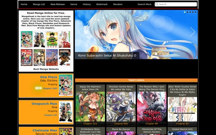Select the first carousel indicator dot

pyautogui.click(x=185, y=12)
